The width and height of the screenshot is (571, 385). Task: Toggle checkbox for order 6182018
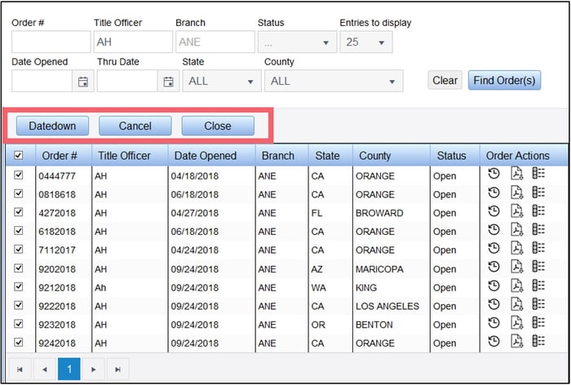click(x=18, y=231)
